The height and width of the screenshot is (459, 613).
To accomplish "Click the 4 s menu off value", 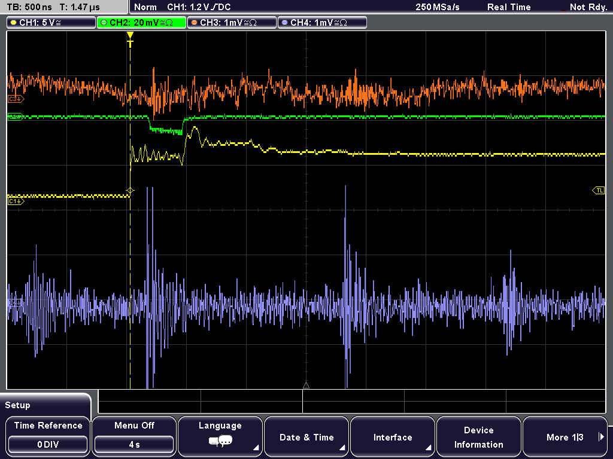I will click(x=134, y=445).
